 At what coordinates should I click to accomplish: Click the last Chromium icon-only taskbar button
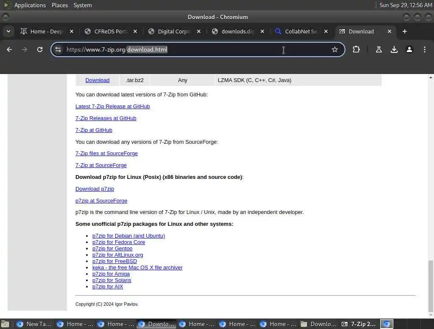pyautogui.click(x=387, y=324)
